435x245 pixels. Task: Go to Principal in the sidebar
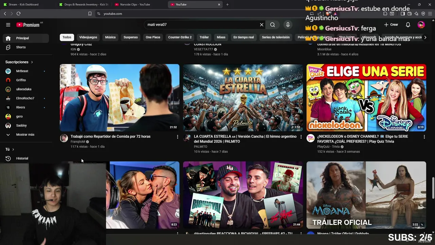pos(27,38)
